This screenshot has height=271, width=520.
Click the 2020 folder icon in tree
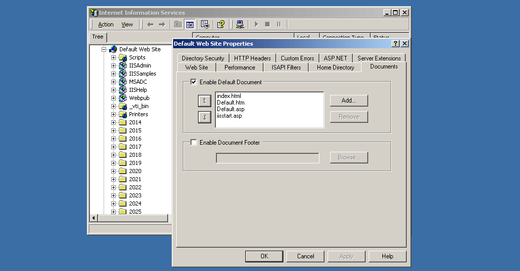click(x=123, y=171)
